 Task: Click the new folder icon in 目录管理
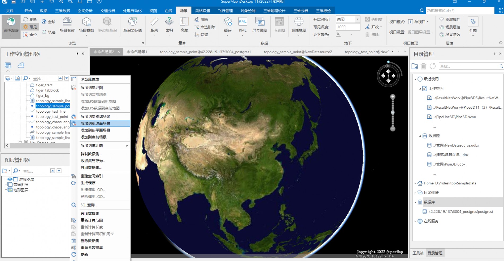point(415,66)
